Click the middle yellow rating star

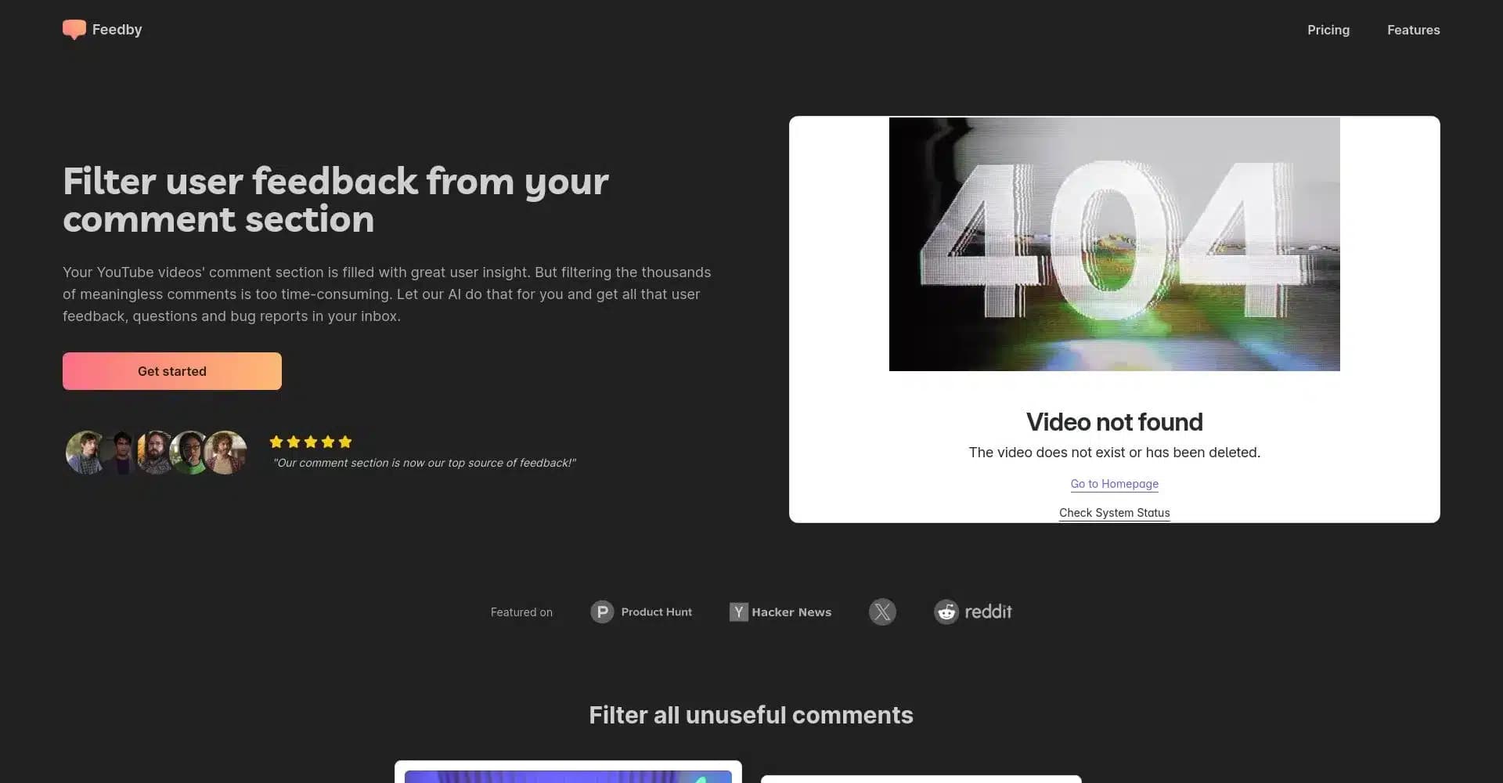[311, 442]
